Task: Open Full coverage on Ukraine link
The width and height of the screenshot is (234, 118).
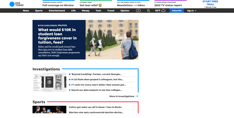Action: point(58,5)
